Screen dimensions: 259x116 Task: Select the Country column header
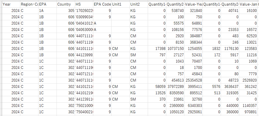65,4
